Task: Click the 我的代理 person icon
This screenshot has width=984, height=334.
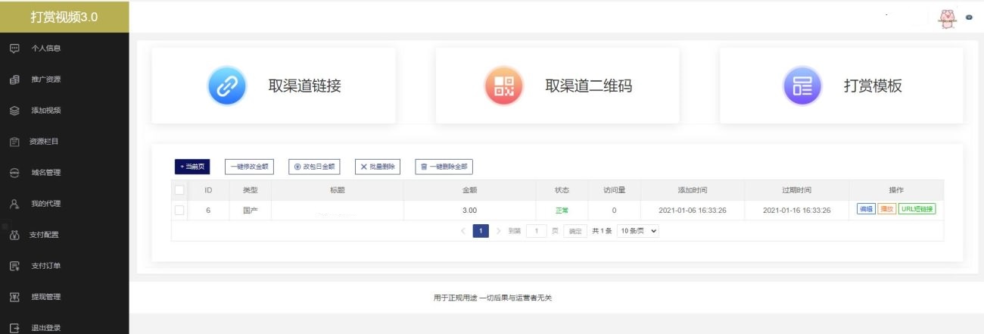Action: coord(14,204)
